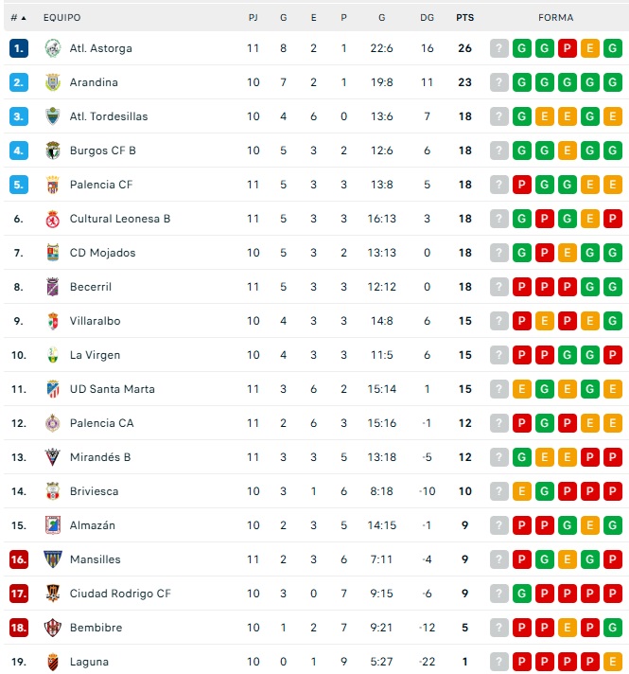Sort standings by PJ column header

pyautogui.click(x=253, y=18)
